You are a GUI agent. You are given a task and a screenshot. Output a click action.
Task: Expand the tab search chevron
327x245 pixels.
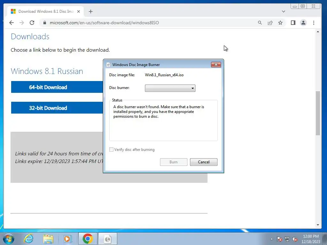pyautogui.click(x=284, y=11)
